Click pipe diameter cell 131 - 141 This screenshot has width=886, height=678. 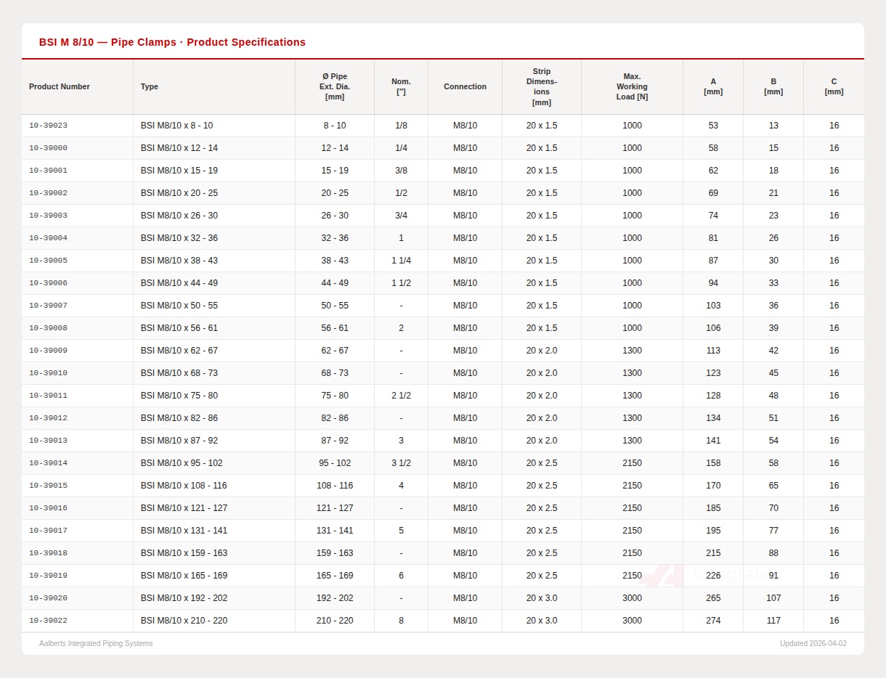point(335,531)
